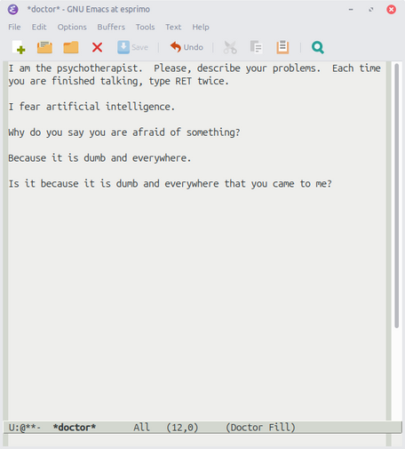The height and width of the screenshot is (449, 405).
Task: Click the All position indicator in the mode line
Action: coord(141,428)
